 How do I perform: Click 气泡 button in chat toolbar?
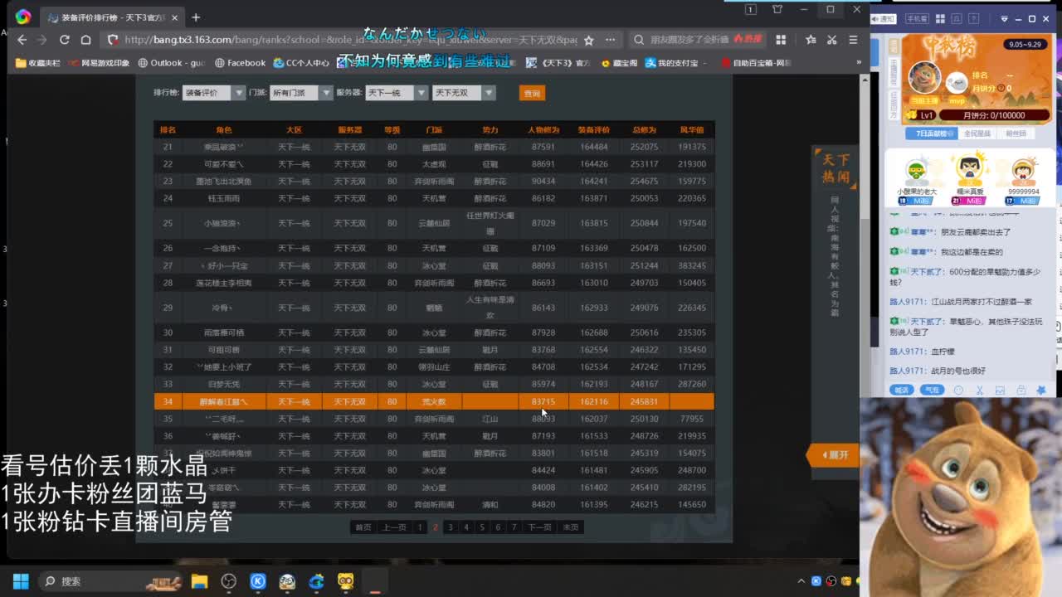933,390
